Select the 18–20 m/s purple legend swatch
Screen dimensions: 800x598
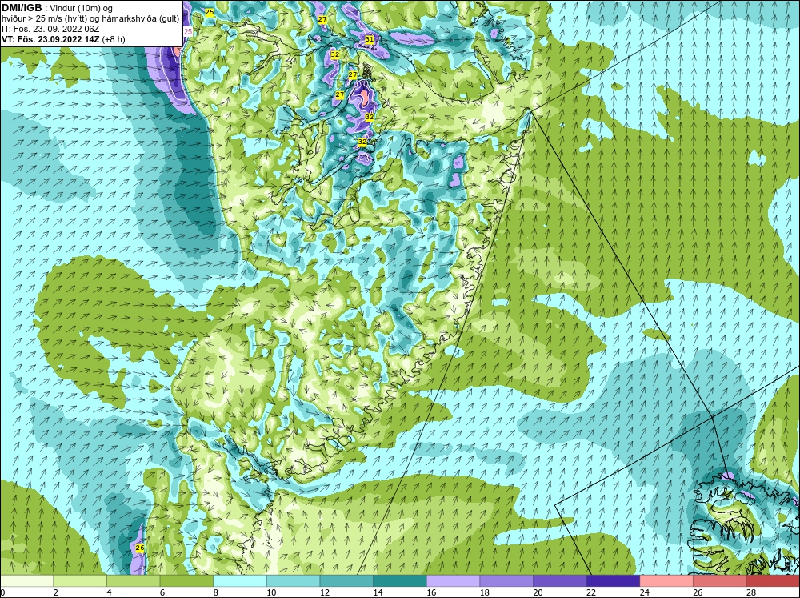pos(506,581)
